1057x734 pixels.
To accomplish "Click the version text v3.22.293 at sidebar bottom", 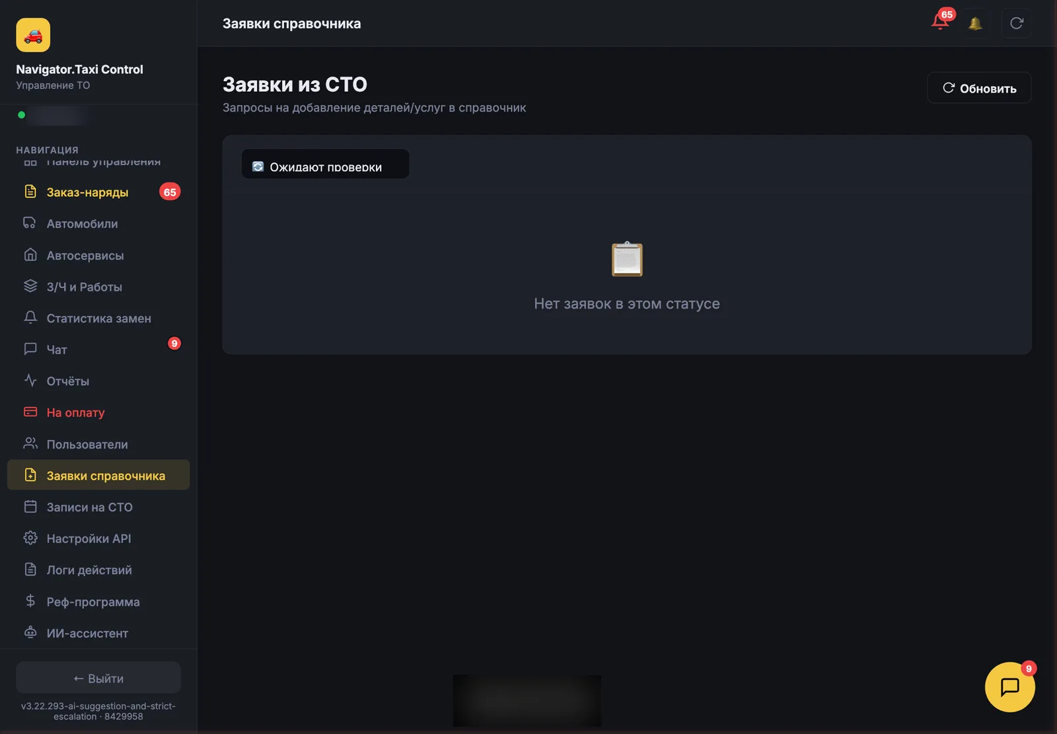I will click(98, 711).
